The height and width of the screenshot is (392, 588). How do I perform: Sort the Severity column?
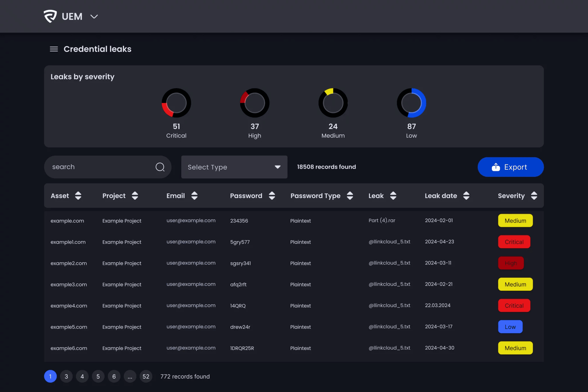point(534,196)
